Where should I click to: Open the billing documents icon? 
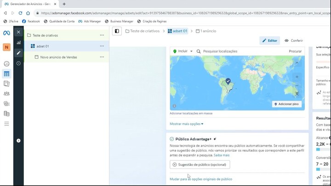pyautogui.click(x=6, y=113)
